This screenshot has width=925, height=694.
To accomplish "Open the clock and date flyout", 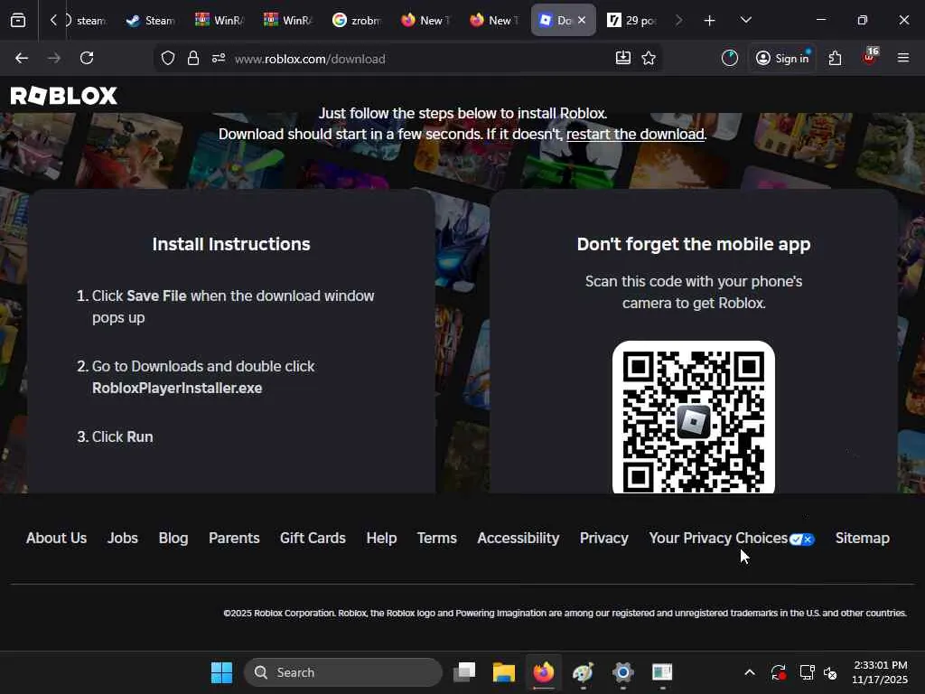I will 880,672.
